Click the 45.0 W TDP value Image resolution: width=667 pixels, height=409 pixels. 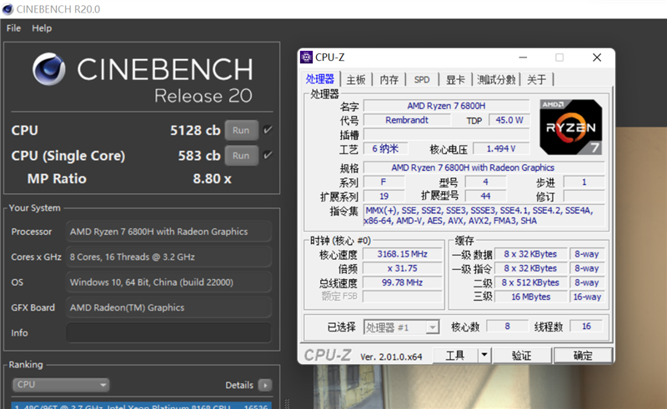509,120
